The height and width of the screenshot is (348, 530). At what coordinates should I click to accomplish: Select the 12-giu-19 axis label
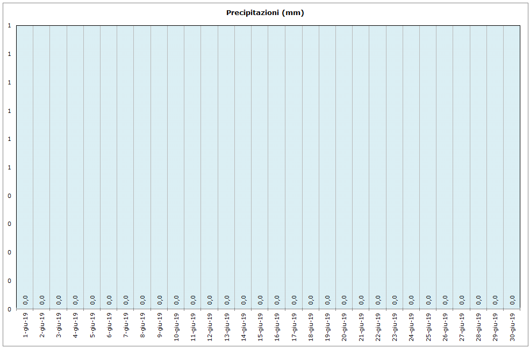(210, 326)
